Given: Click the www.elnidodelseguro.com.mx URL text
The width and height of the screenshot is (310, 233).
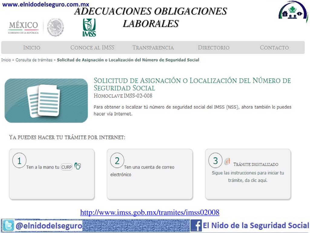Looking at the screenshot, I should (46, 4).
